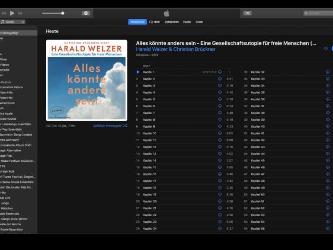333x250 pixels.
Task: Click the play button in the toolbar
Action: pos(12,13)
